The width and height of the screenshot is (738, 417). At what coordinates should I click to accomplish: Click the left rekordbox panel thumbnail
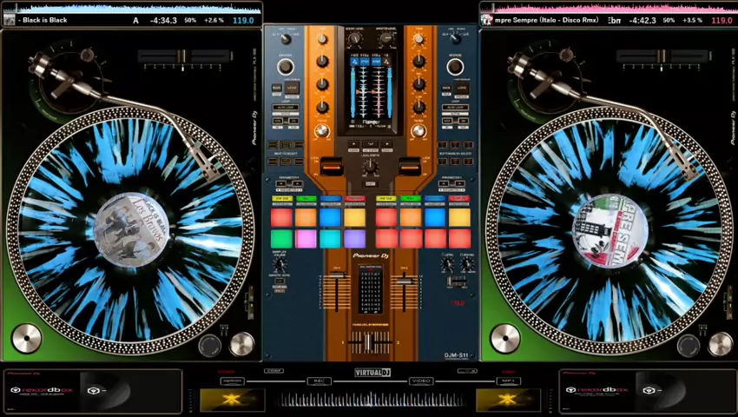(x=102, y=391)
